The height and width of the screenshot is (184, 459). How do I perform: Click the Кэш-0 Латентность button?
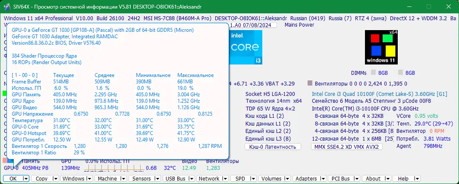(273, 147)
